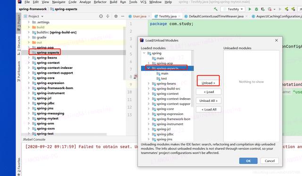Click the Build project hammer icon
Image resolution: width=302 pixels, height=176 pixels.
click(x=216, y=9)
